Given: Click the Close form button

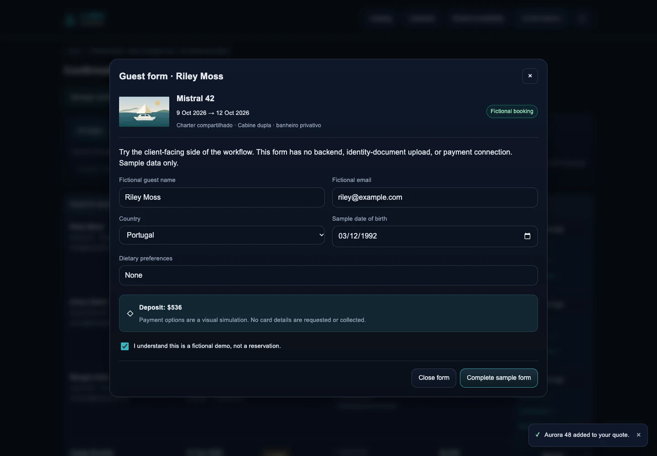Looking at the screenshot, I should coord(434,378).
